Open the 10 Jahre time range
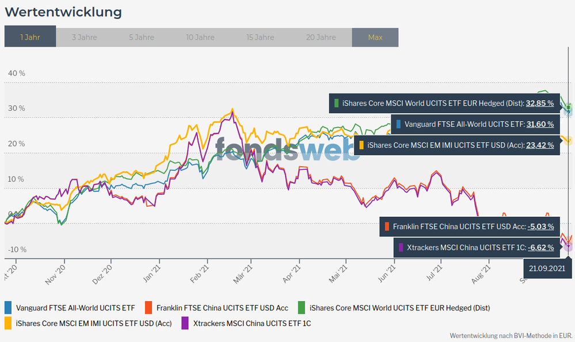Screen dimensions: 575x342 201,37
